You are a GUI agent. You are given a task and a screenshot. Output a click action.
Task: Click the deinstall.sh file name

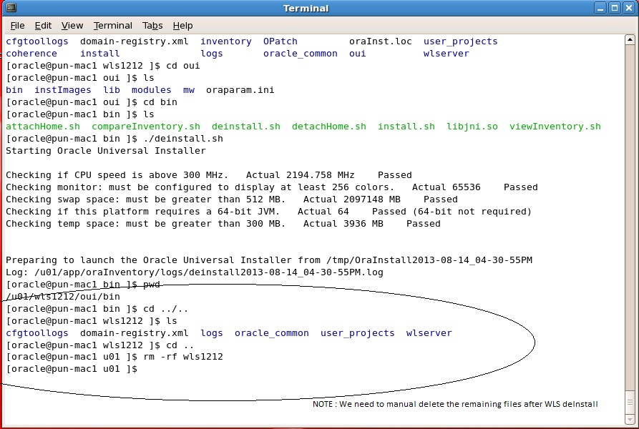pos(245,127)
